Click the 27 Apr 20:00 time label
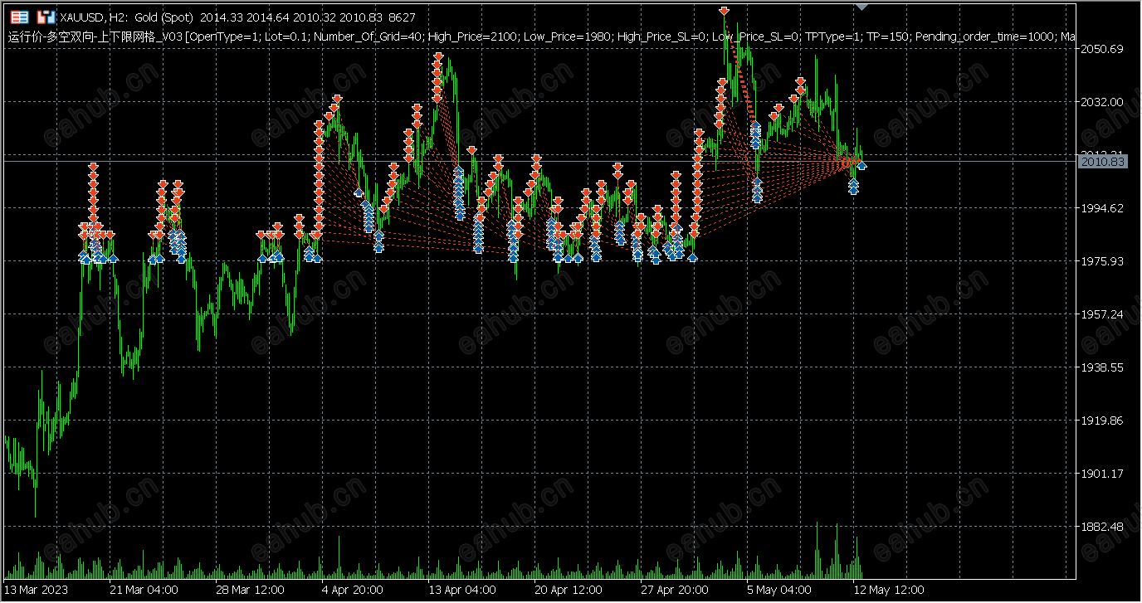The image size is (1142, 603). tap(676, 591)
